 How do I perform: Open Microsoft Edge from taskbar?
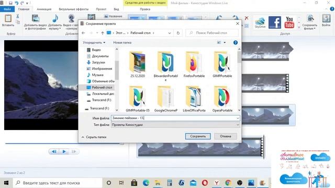146,183
